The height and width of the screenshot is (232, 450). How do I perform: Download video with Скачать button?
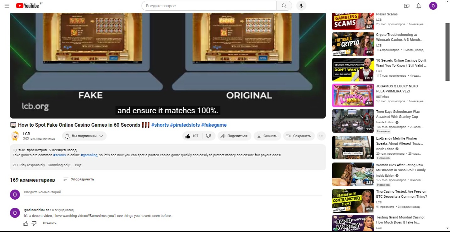(x=267, y=136)
